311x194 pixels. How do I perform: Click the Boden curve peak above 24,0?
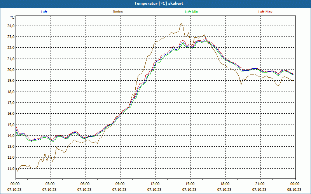click(x=181, y=23)
